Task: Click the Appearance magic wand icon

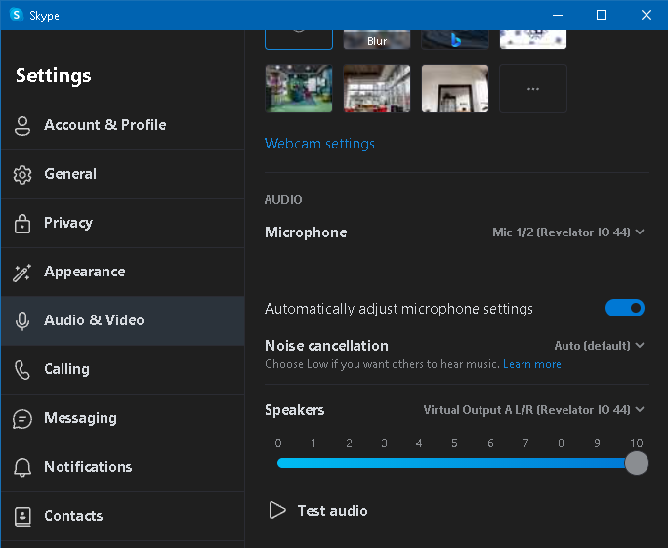Action: coord(22,273)
